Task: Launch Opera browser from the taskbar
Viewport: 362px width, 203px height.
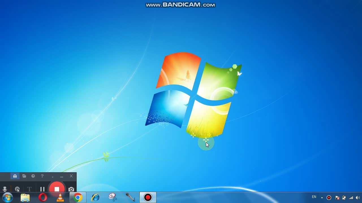Action: [x=43, y=198]
